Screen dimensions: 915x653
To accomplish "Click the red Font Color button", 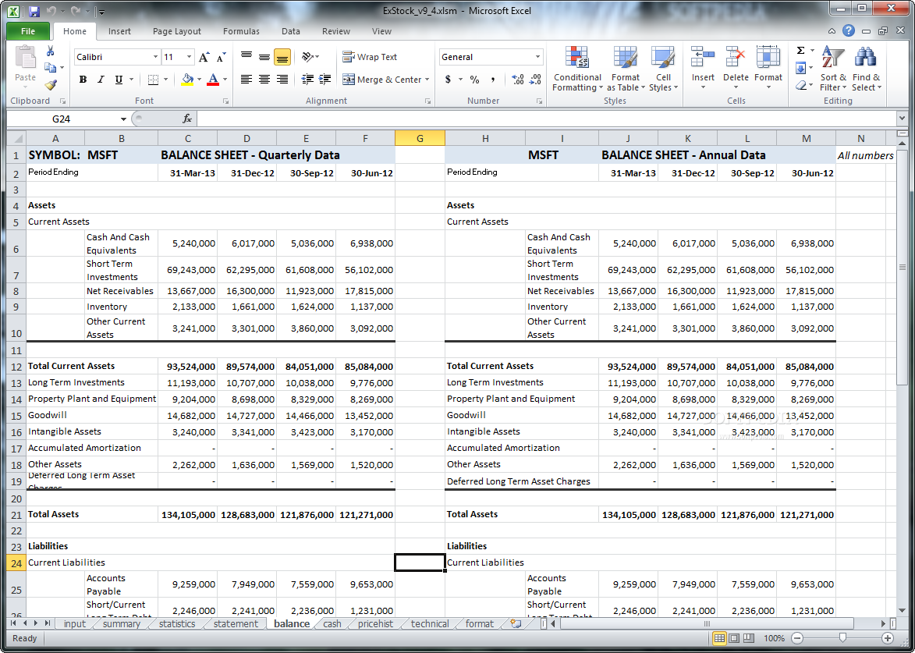I will (x=213, y=80).
